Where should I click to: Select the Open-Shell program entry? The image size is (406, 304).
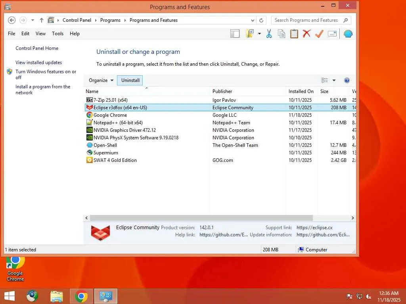[220, 145]
